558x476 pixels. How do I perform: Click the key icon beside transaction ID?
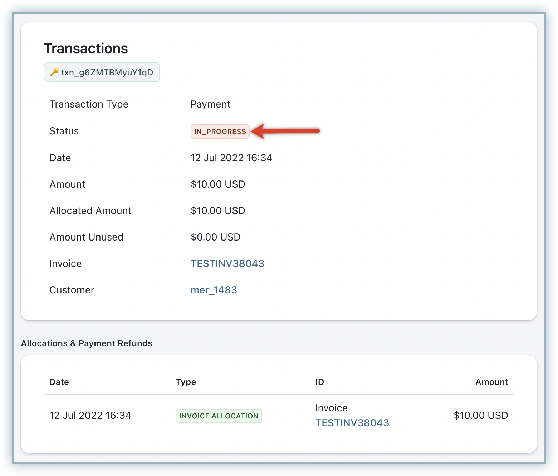coord(54,73)
